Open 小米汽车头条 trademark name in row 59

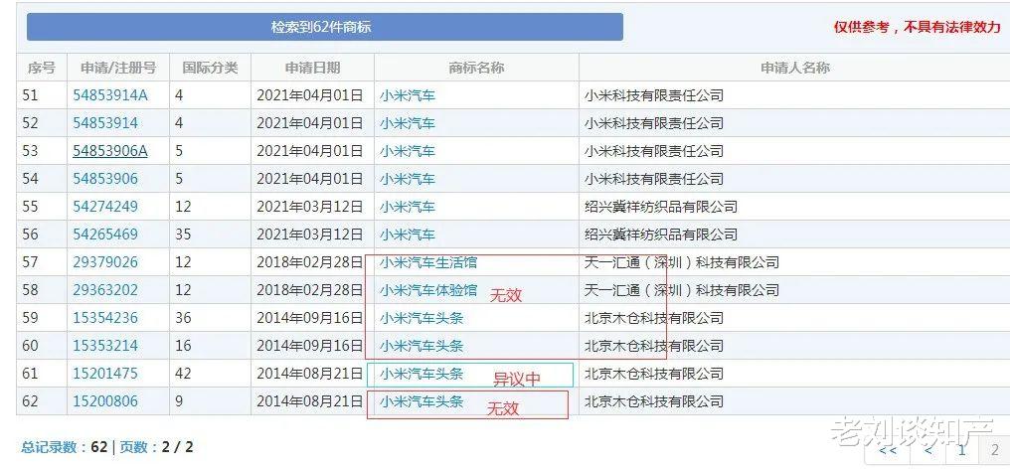pos(421,318)
